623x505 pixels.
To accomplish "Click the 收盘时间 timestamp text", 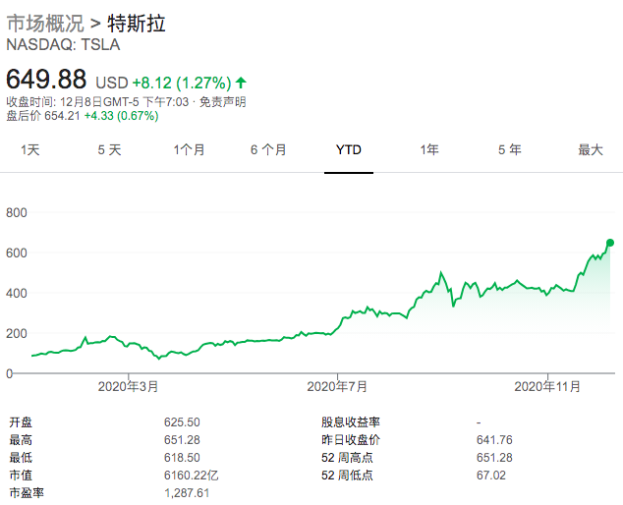I will [x=97, y=102].
